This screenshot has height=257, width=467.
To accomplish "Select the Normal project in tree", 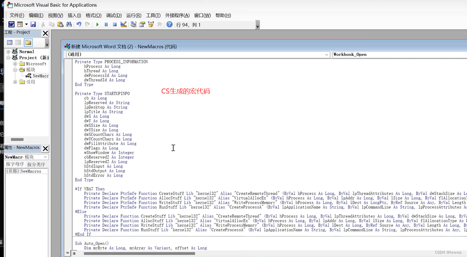I will click(x=27, y=52).
